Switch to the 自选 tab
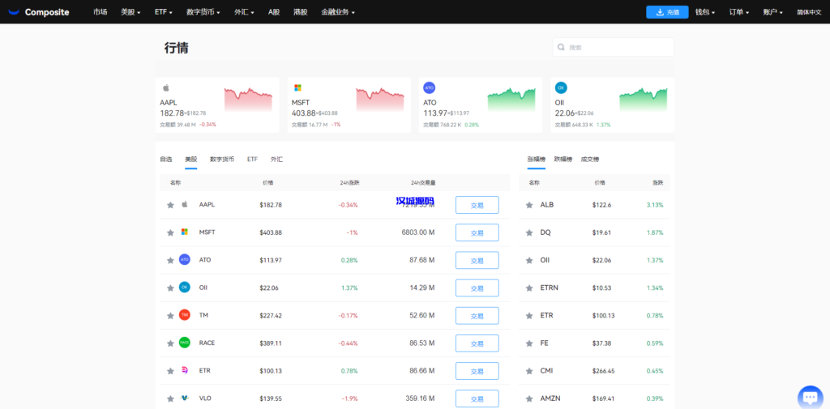This screenshot has height=409, width=830. (x=165, y=159)
